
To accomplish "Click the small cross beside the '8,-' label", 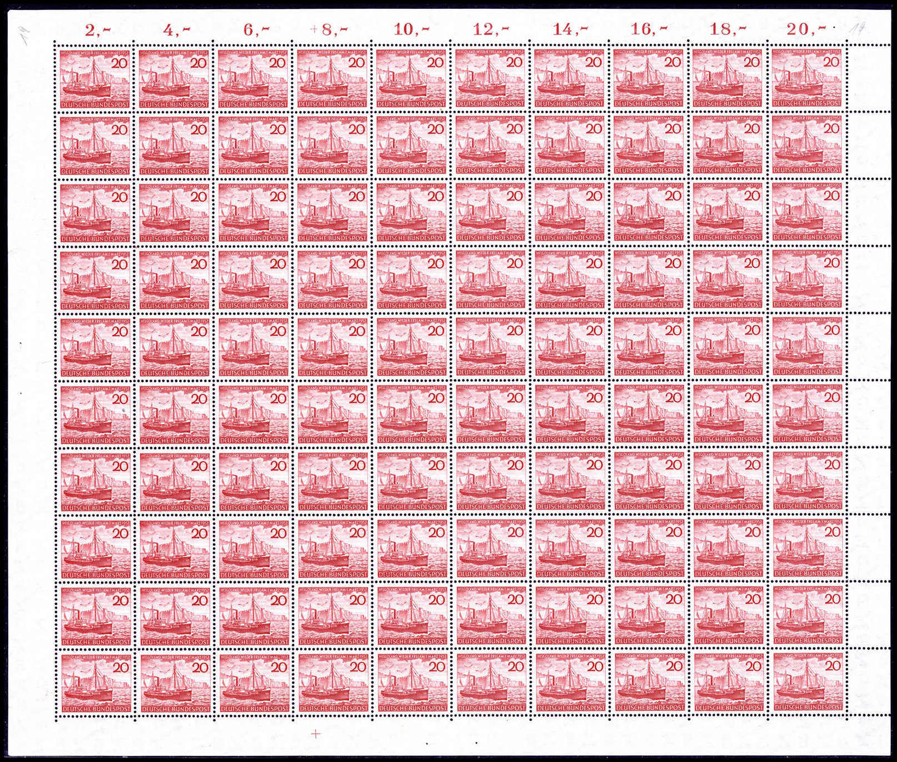I will pyautogui.click(x=315, y=29).
